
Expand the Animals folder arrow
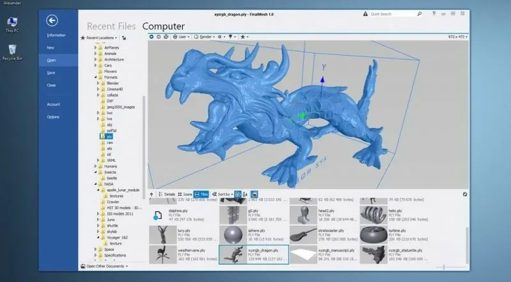[95, 54]
